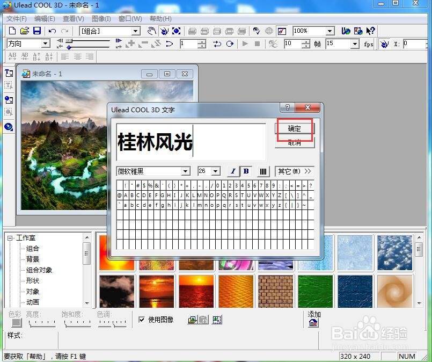This screenshot has width=432, height=362.
Task: Click the globe icon in the toolbar
Action: 269,31
